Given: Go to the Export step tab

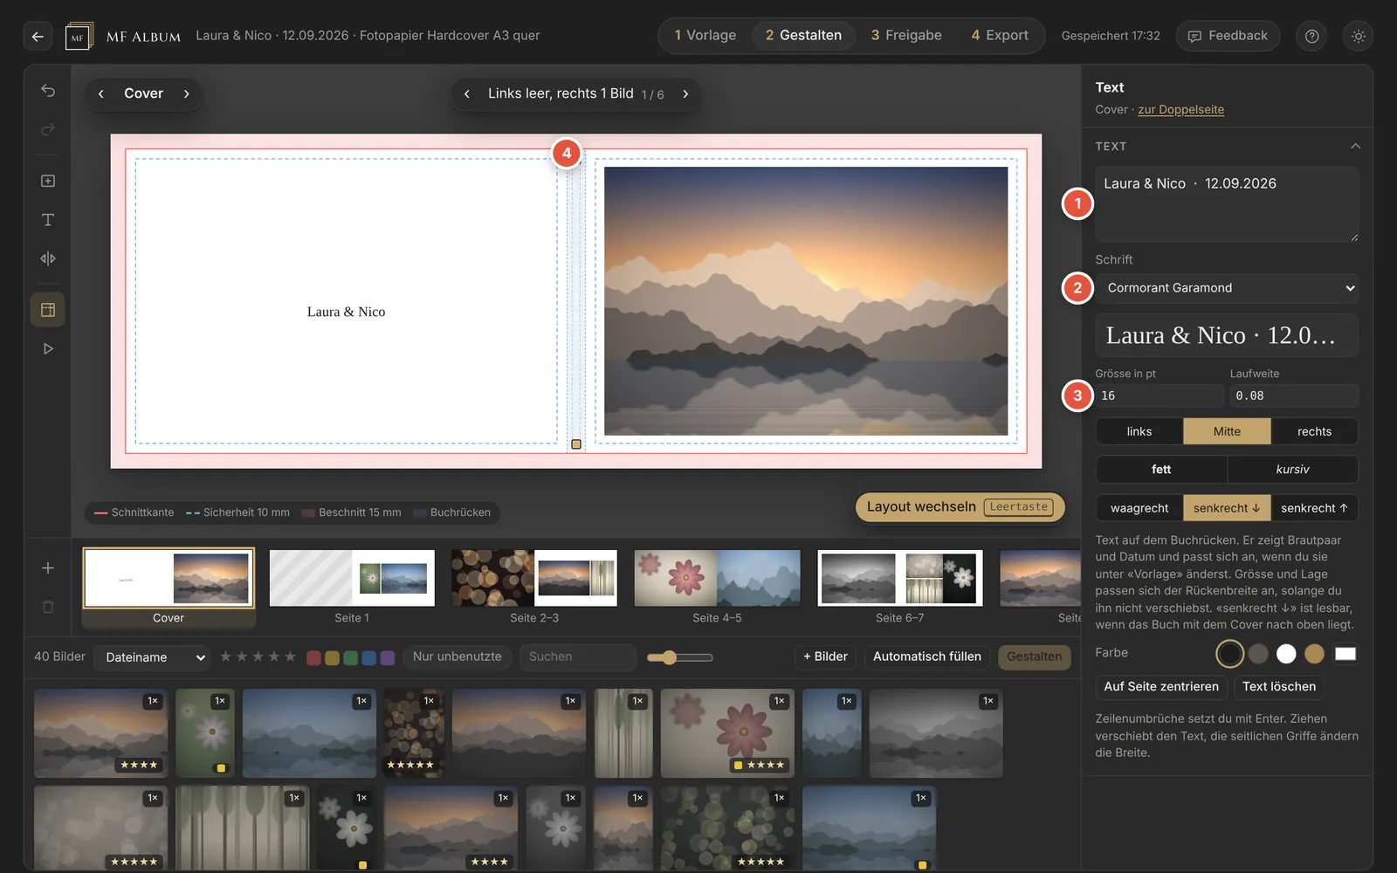Looking at the screenshot, I should click(x=1000, y=36).
